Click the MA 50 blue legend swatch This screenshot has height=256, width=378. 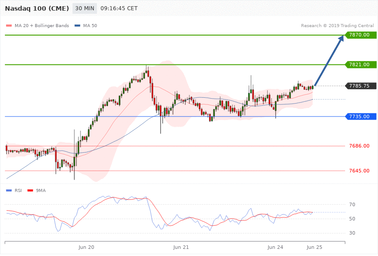pos(77,26)
